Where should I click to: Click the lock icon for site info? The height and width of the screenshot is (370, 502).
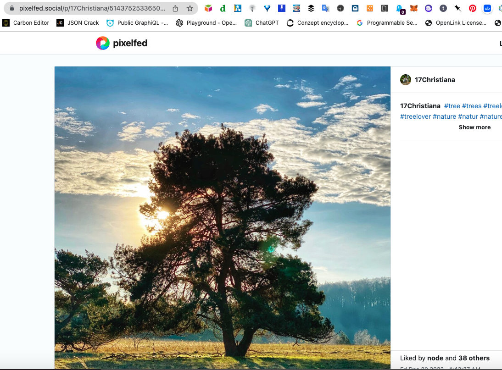pos(12,8)
